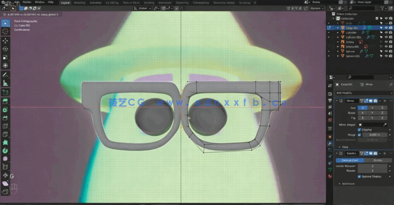Remove the Mirror modifier with its X button
Viewport: 394px width, 205px height.
pyautogui.click(x=385, y=101)
